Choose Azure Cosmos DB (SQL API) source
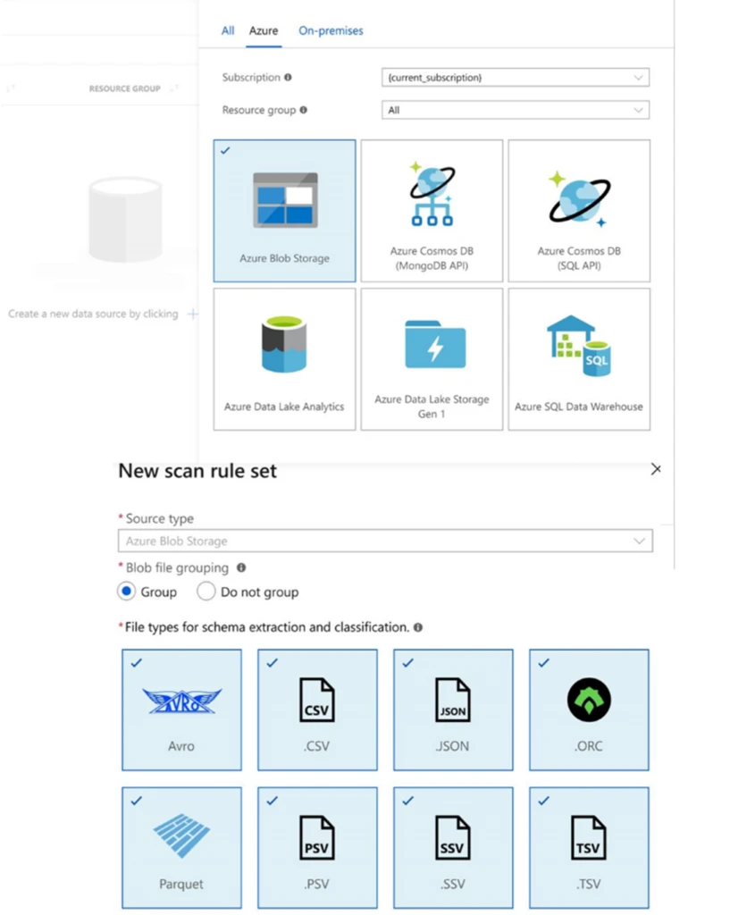 (x=579, y=210)
